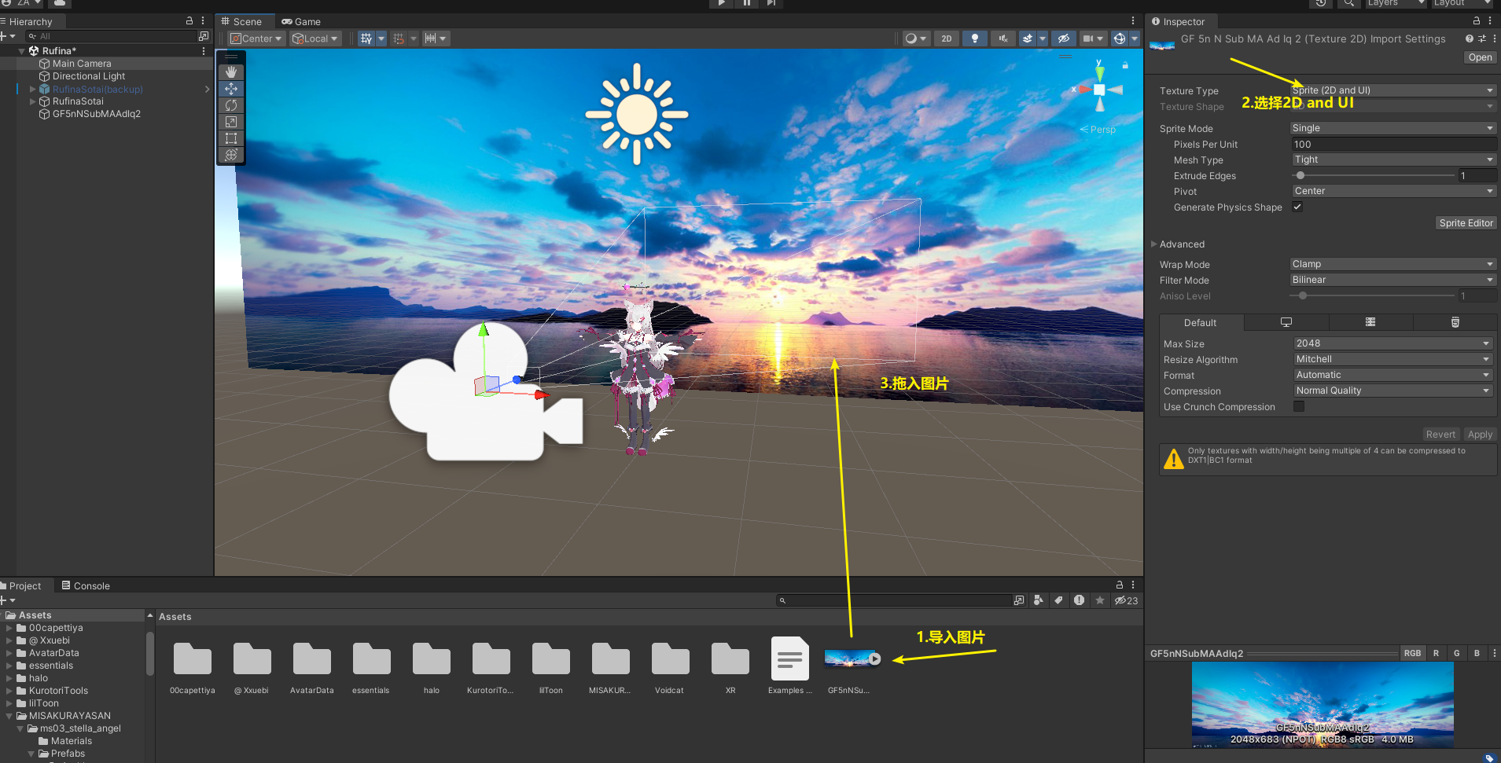Open the Texture Type dropdown
1501x763 pixels.
tap(1392, 90)
